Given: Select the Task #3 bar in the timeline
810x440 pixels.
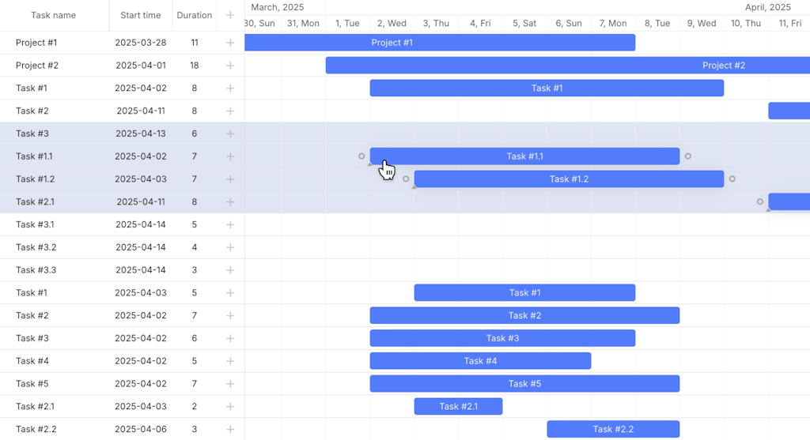Looking at the screenshot, I should click(x=502, y=338).
